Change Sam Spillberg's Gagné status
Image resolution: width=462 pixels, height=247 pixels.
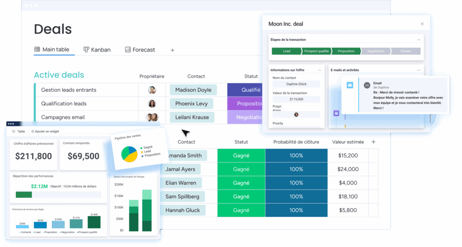(241, 196)
